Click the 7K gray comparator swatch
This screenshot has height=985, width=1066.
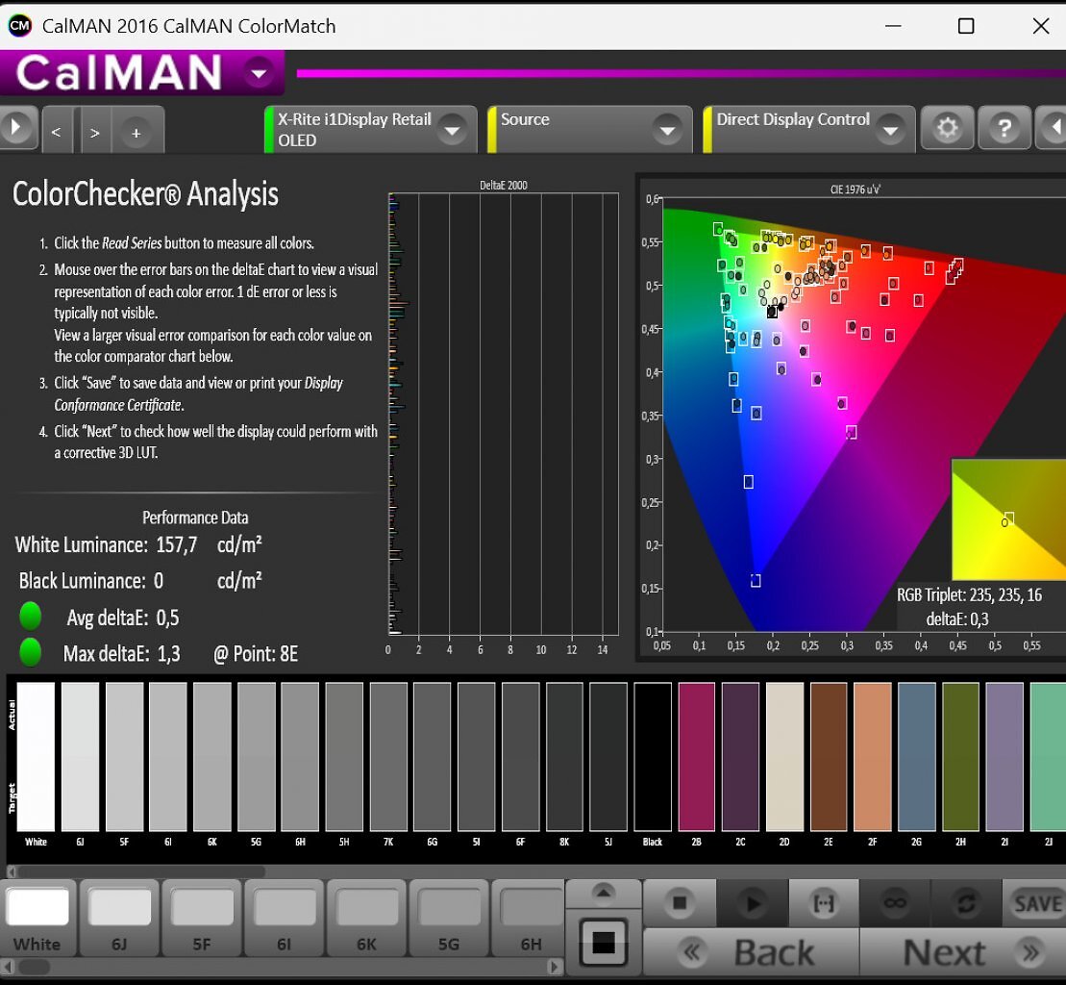388,756
